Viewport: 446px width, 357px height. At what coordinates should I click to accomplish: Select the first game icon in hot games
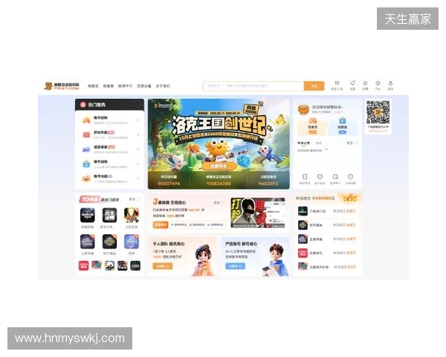click(88, 215)
